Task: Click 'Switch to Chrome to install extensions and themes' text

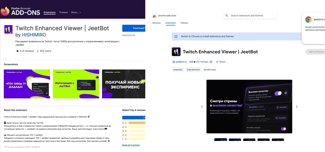Action: [x=207, y=36]
